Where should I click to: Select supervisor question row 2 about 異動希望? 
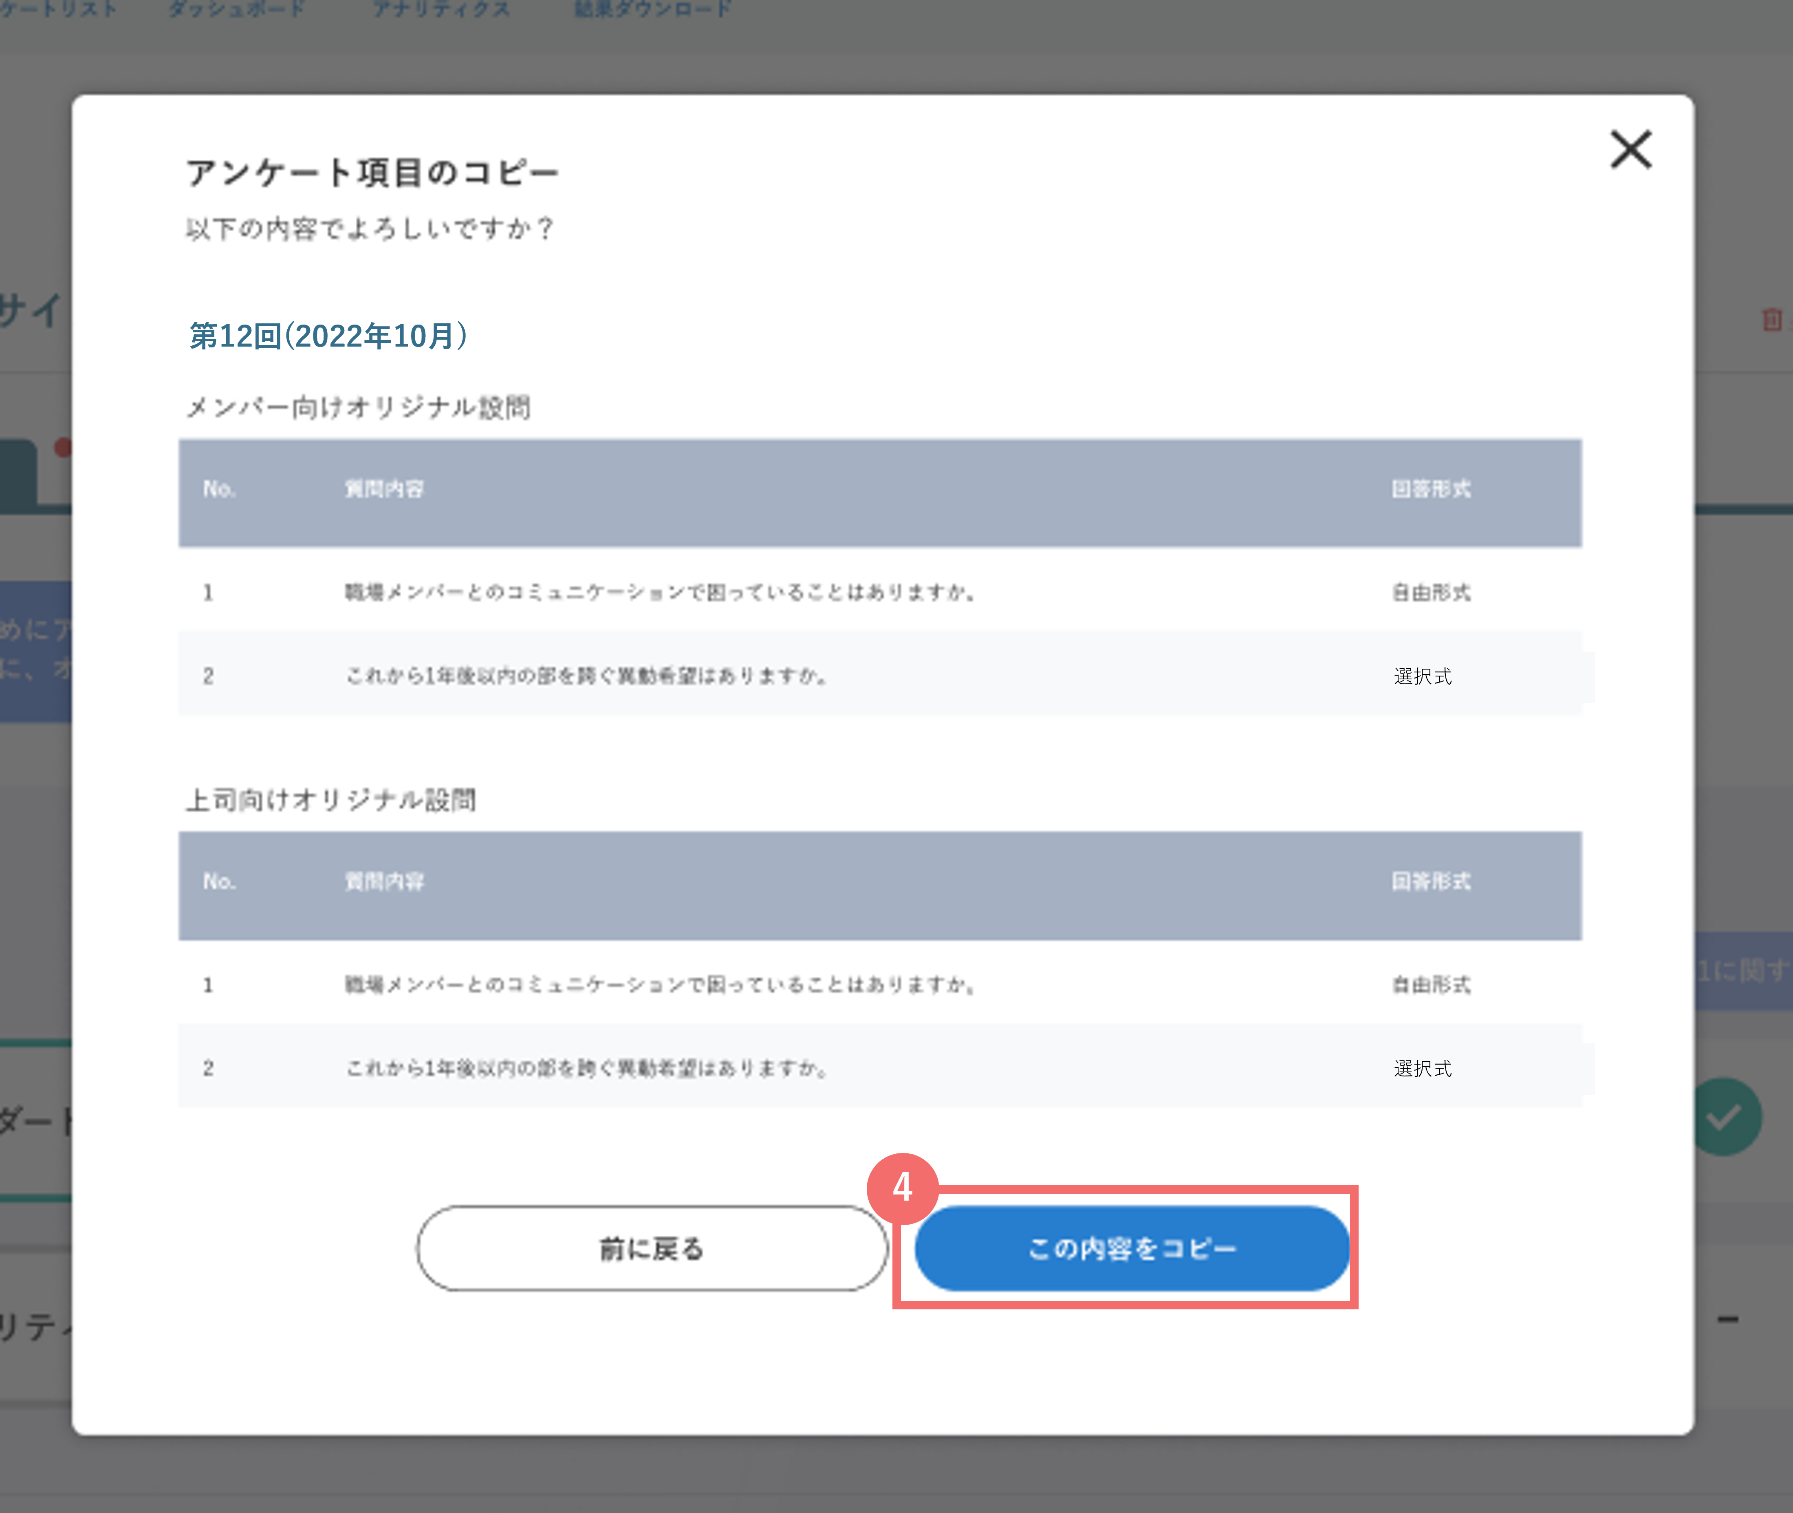586,1068
